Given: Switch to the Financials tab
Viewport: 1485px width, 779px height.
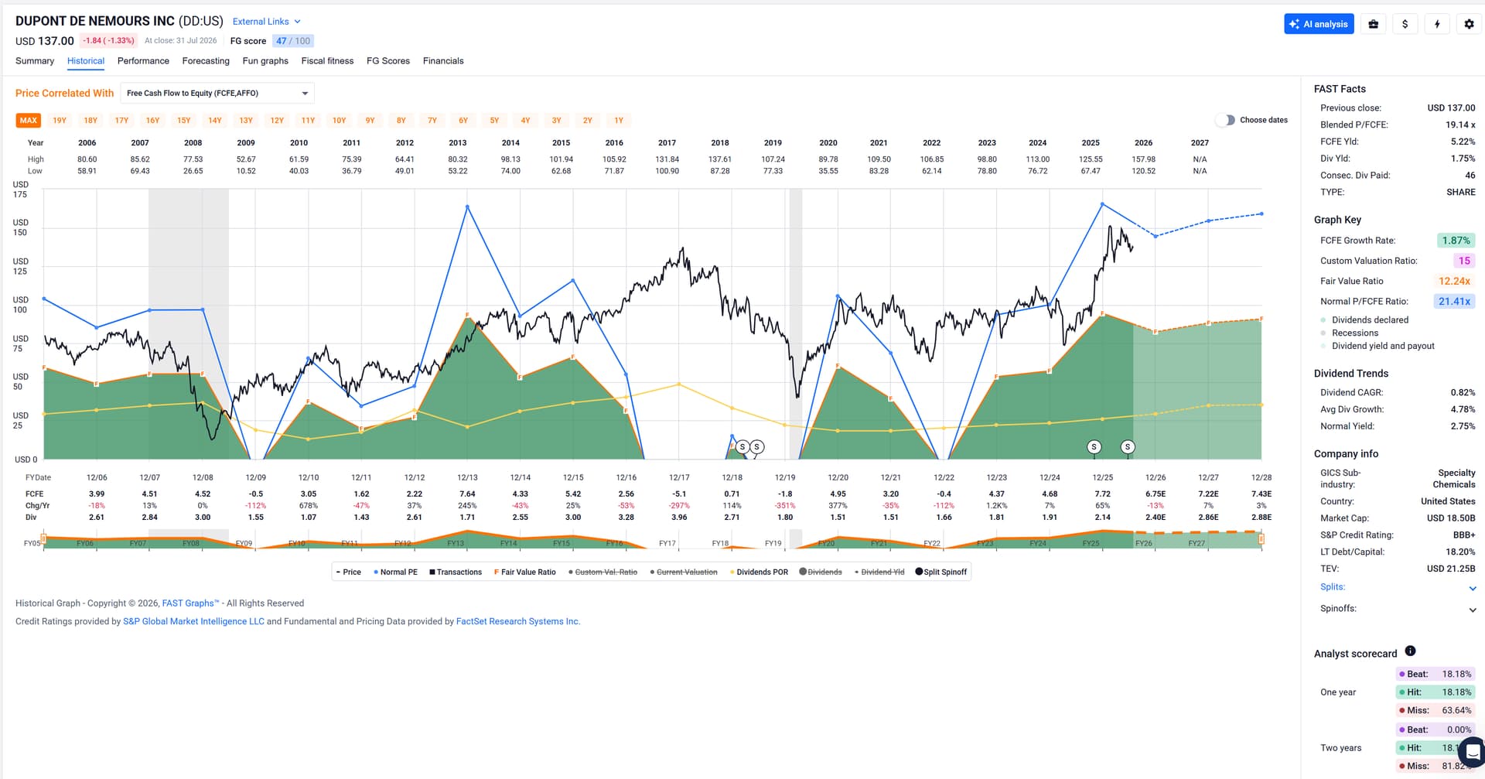Looking at the screenshot, I should pos(443,61).
